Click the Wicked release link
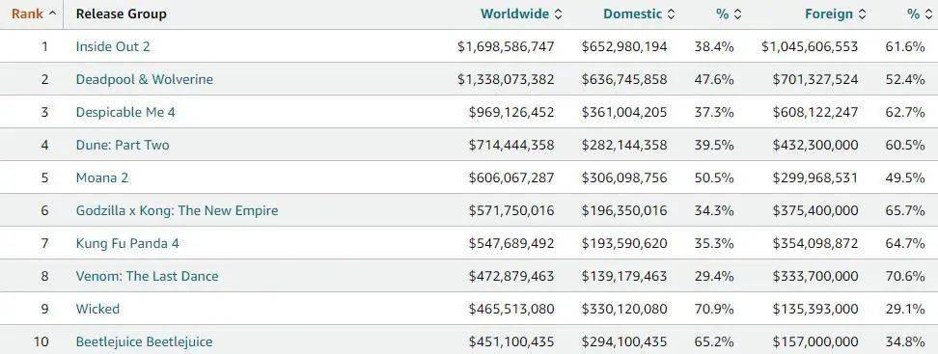 point(97,310)
